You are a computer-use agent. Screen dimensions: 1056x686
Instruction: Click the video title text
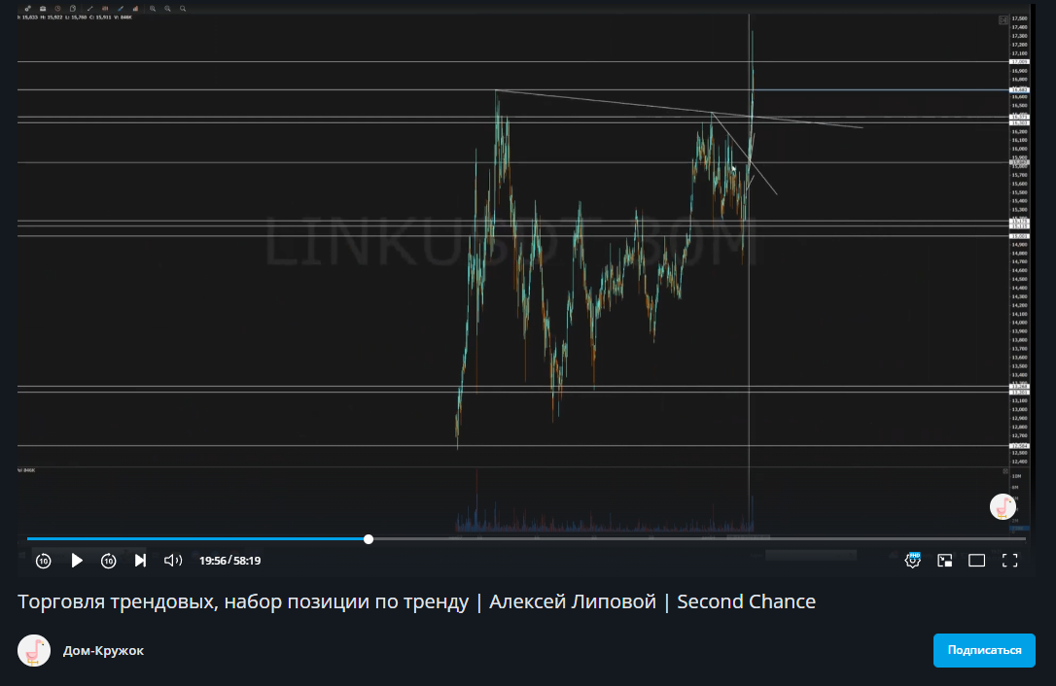tap(416, 601)
